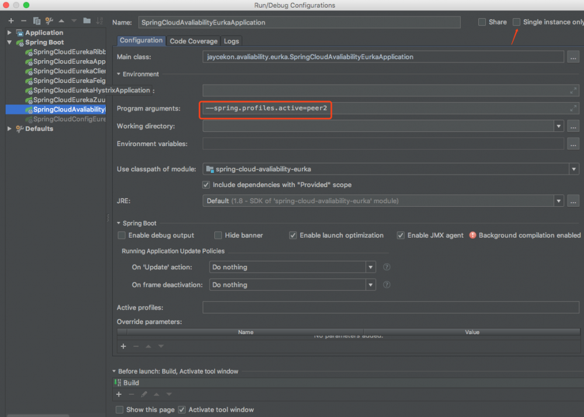Copy the selected configuration
584x417 pixels.
pos(36,21)
